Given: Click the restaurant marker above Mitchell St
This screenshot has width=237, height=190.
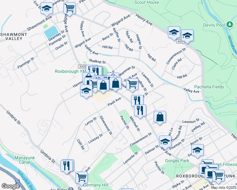Looking at the screenshot, I should click(140, 110).
